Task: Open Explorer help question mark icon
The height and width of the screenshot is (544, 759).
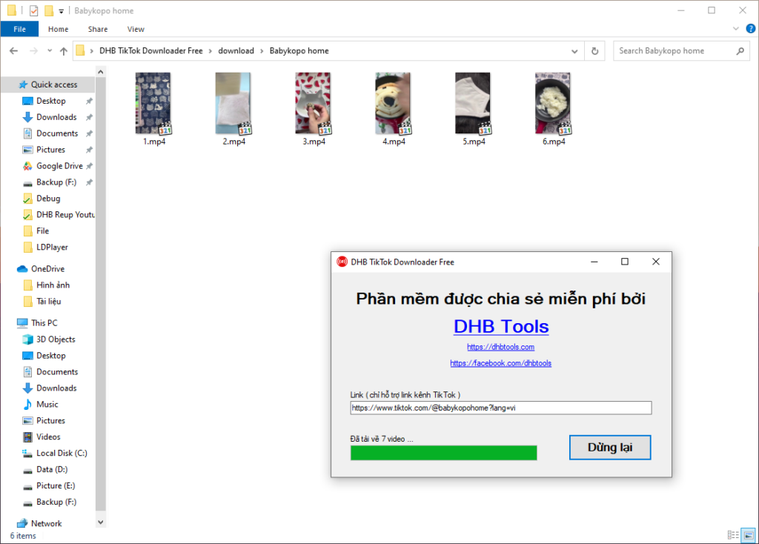Action: (x=751, y=29)
